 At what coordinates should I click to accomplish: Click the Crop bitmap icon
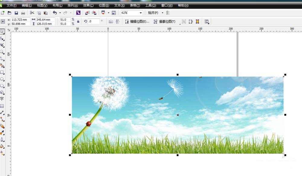(191, 21)
